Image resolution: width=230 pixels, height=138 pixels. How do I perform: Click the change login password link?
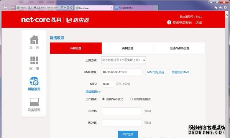pos(182,23)
